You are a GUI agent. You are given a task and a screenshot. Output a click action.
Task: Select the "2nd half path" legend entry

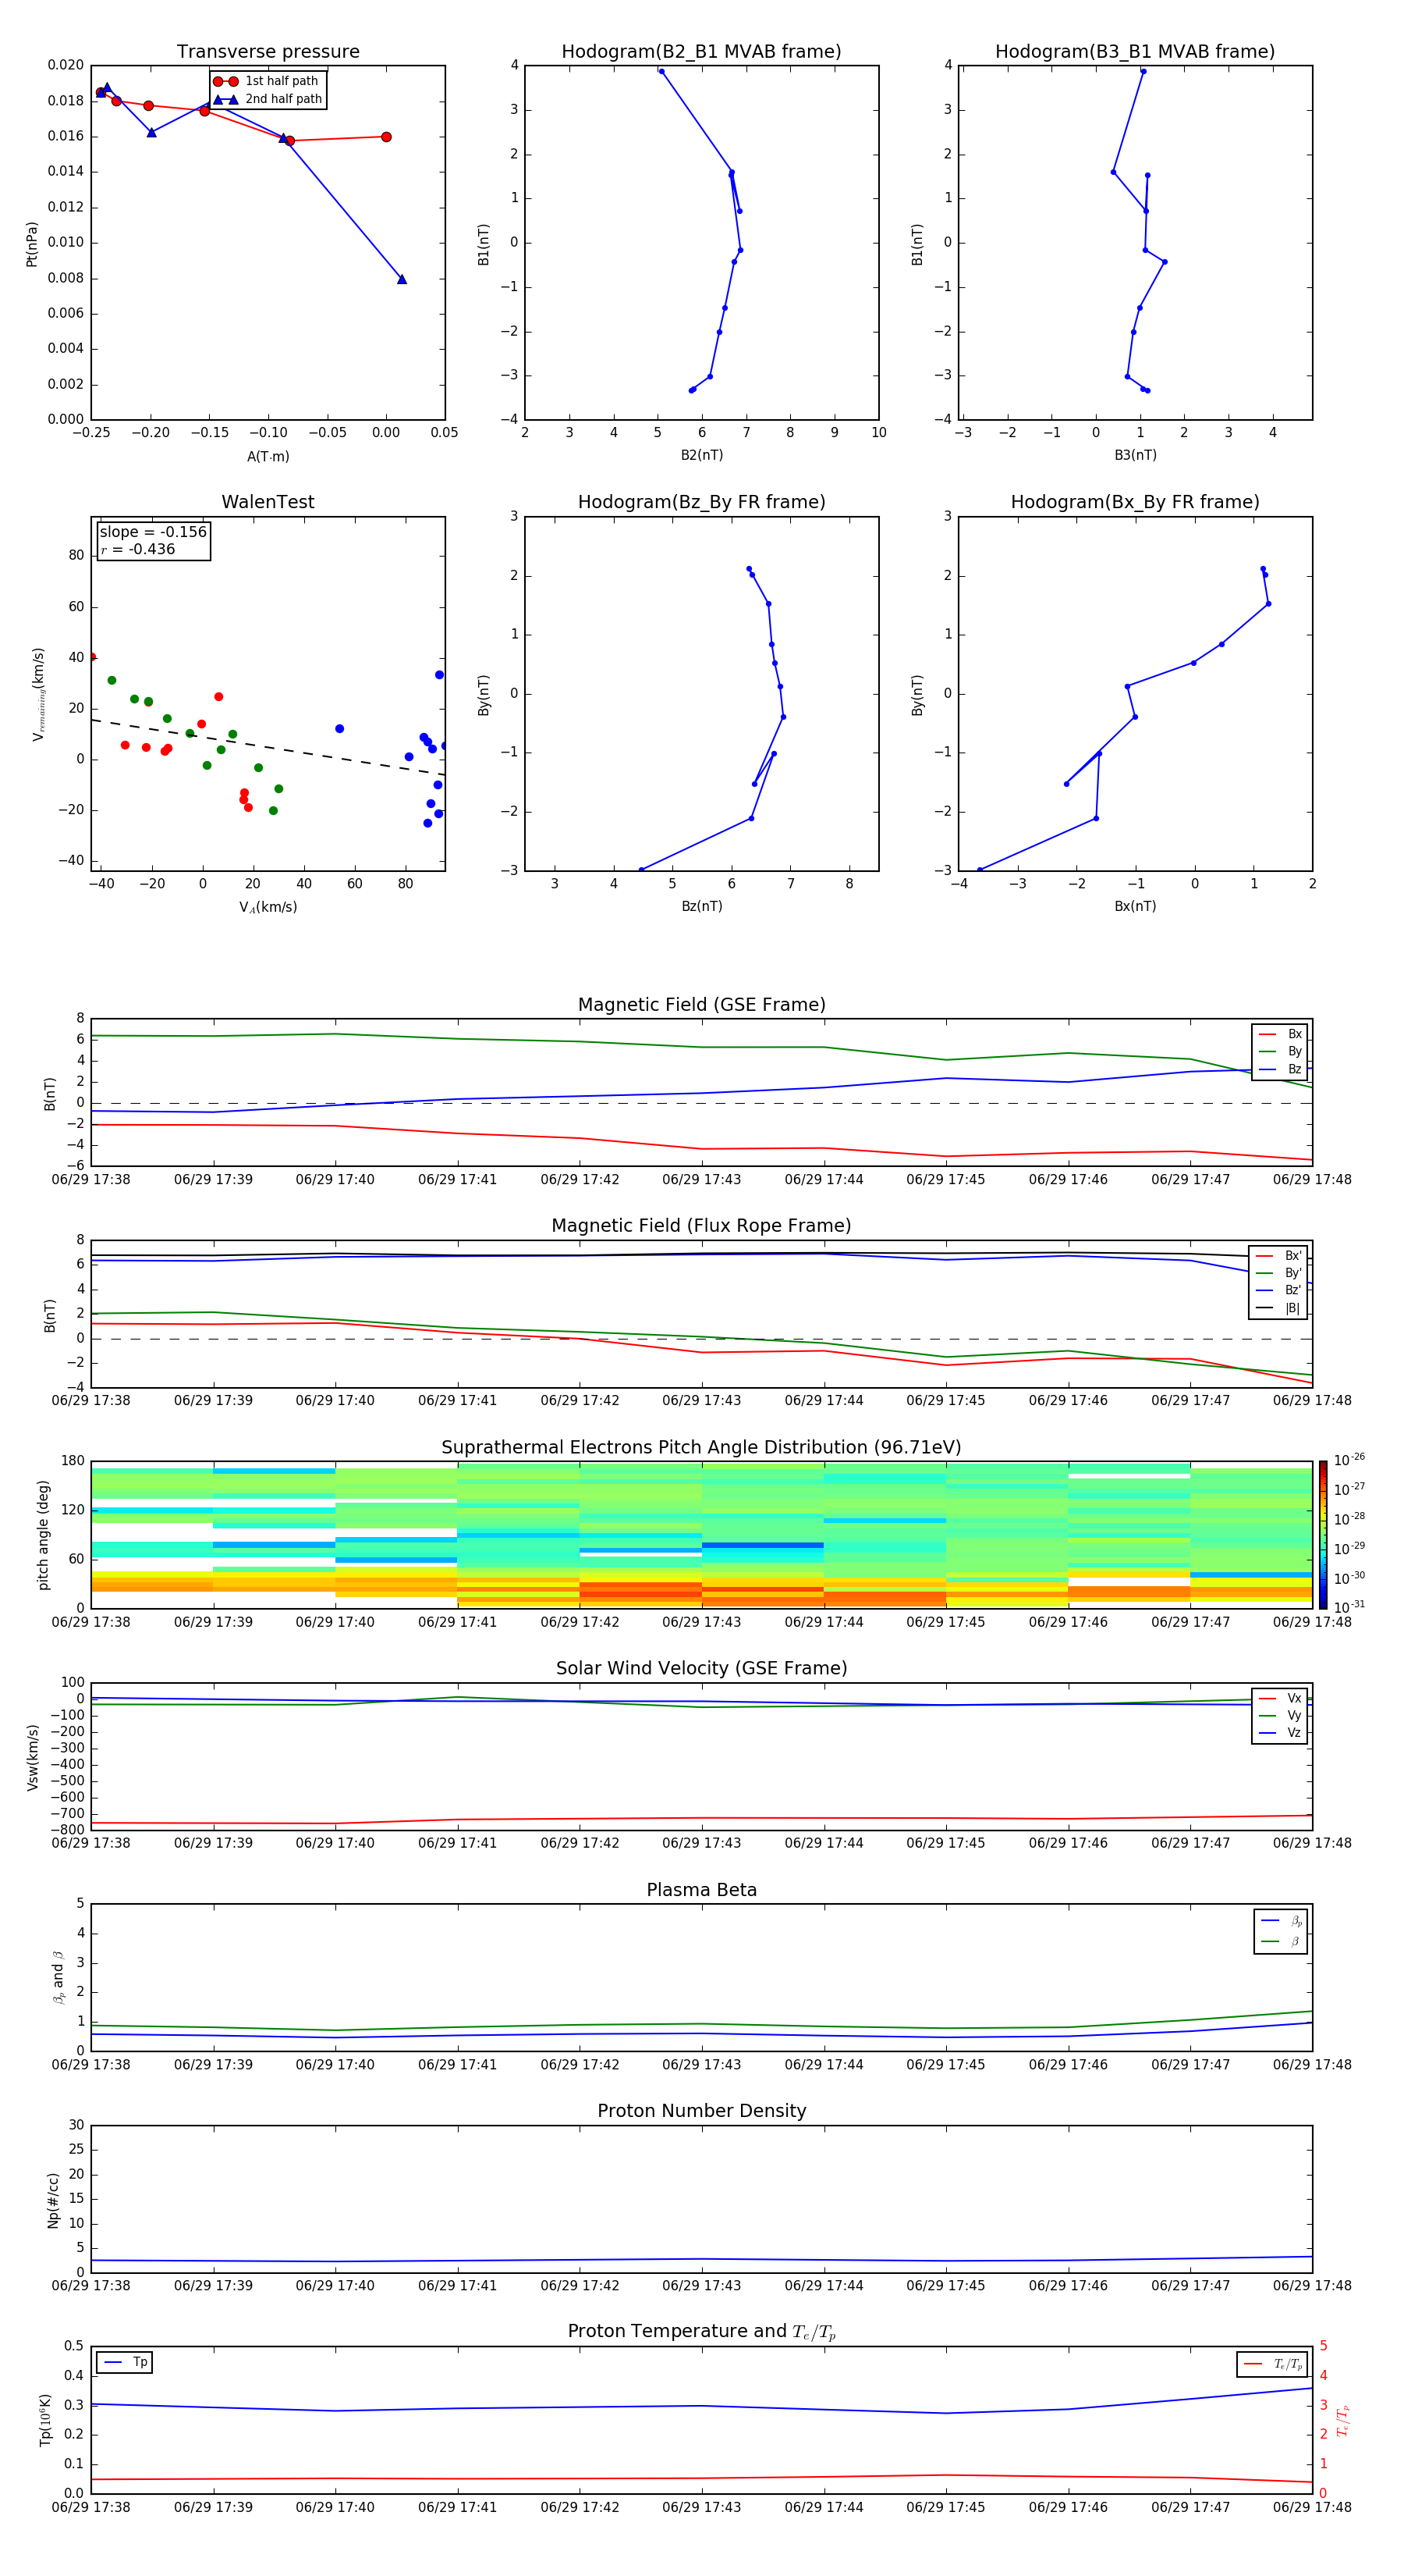268,99
